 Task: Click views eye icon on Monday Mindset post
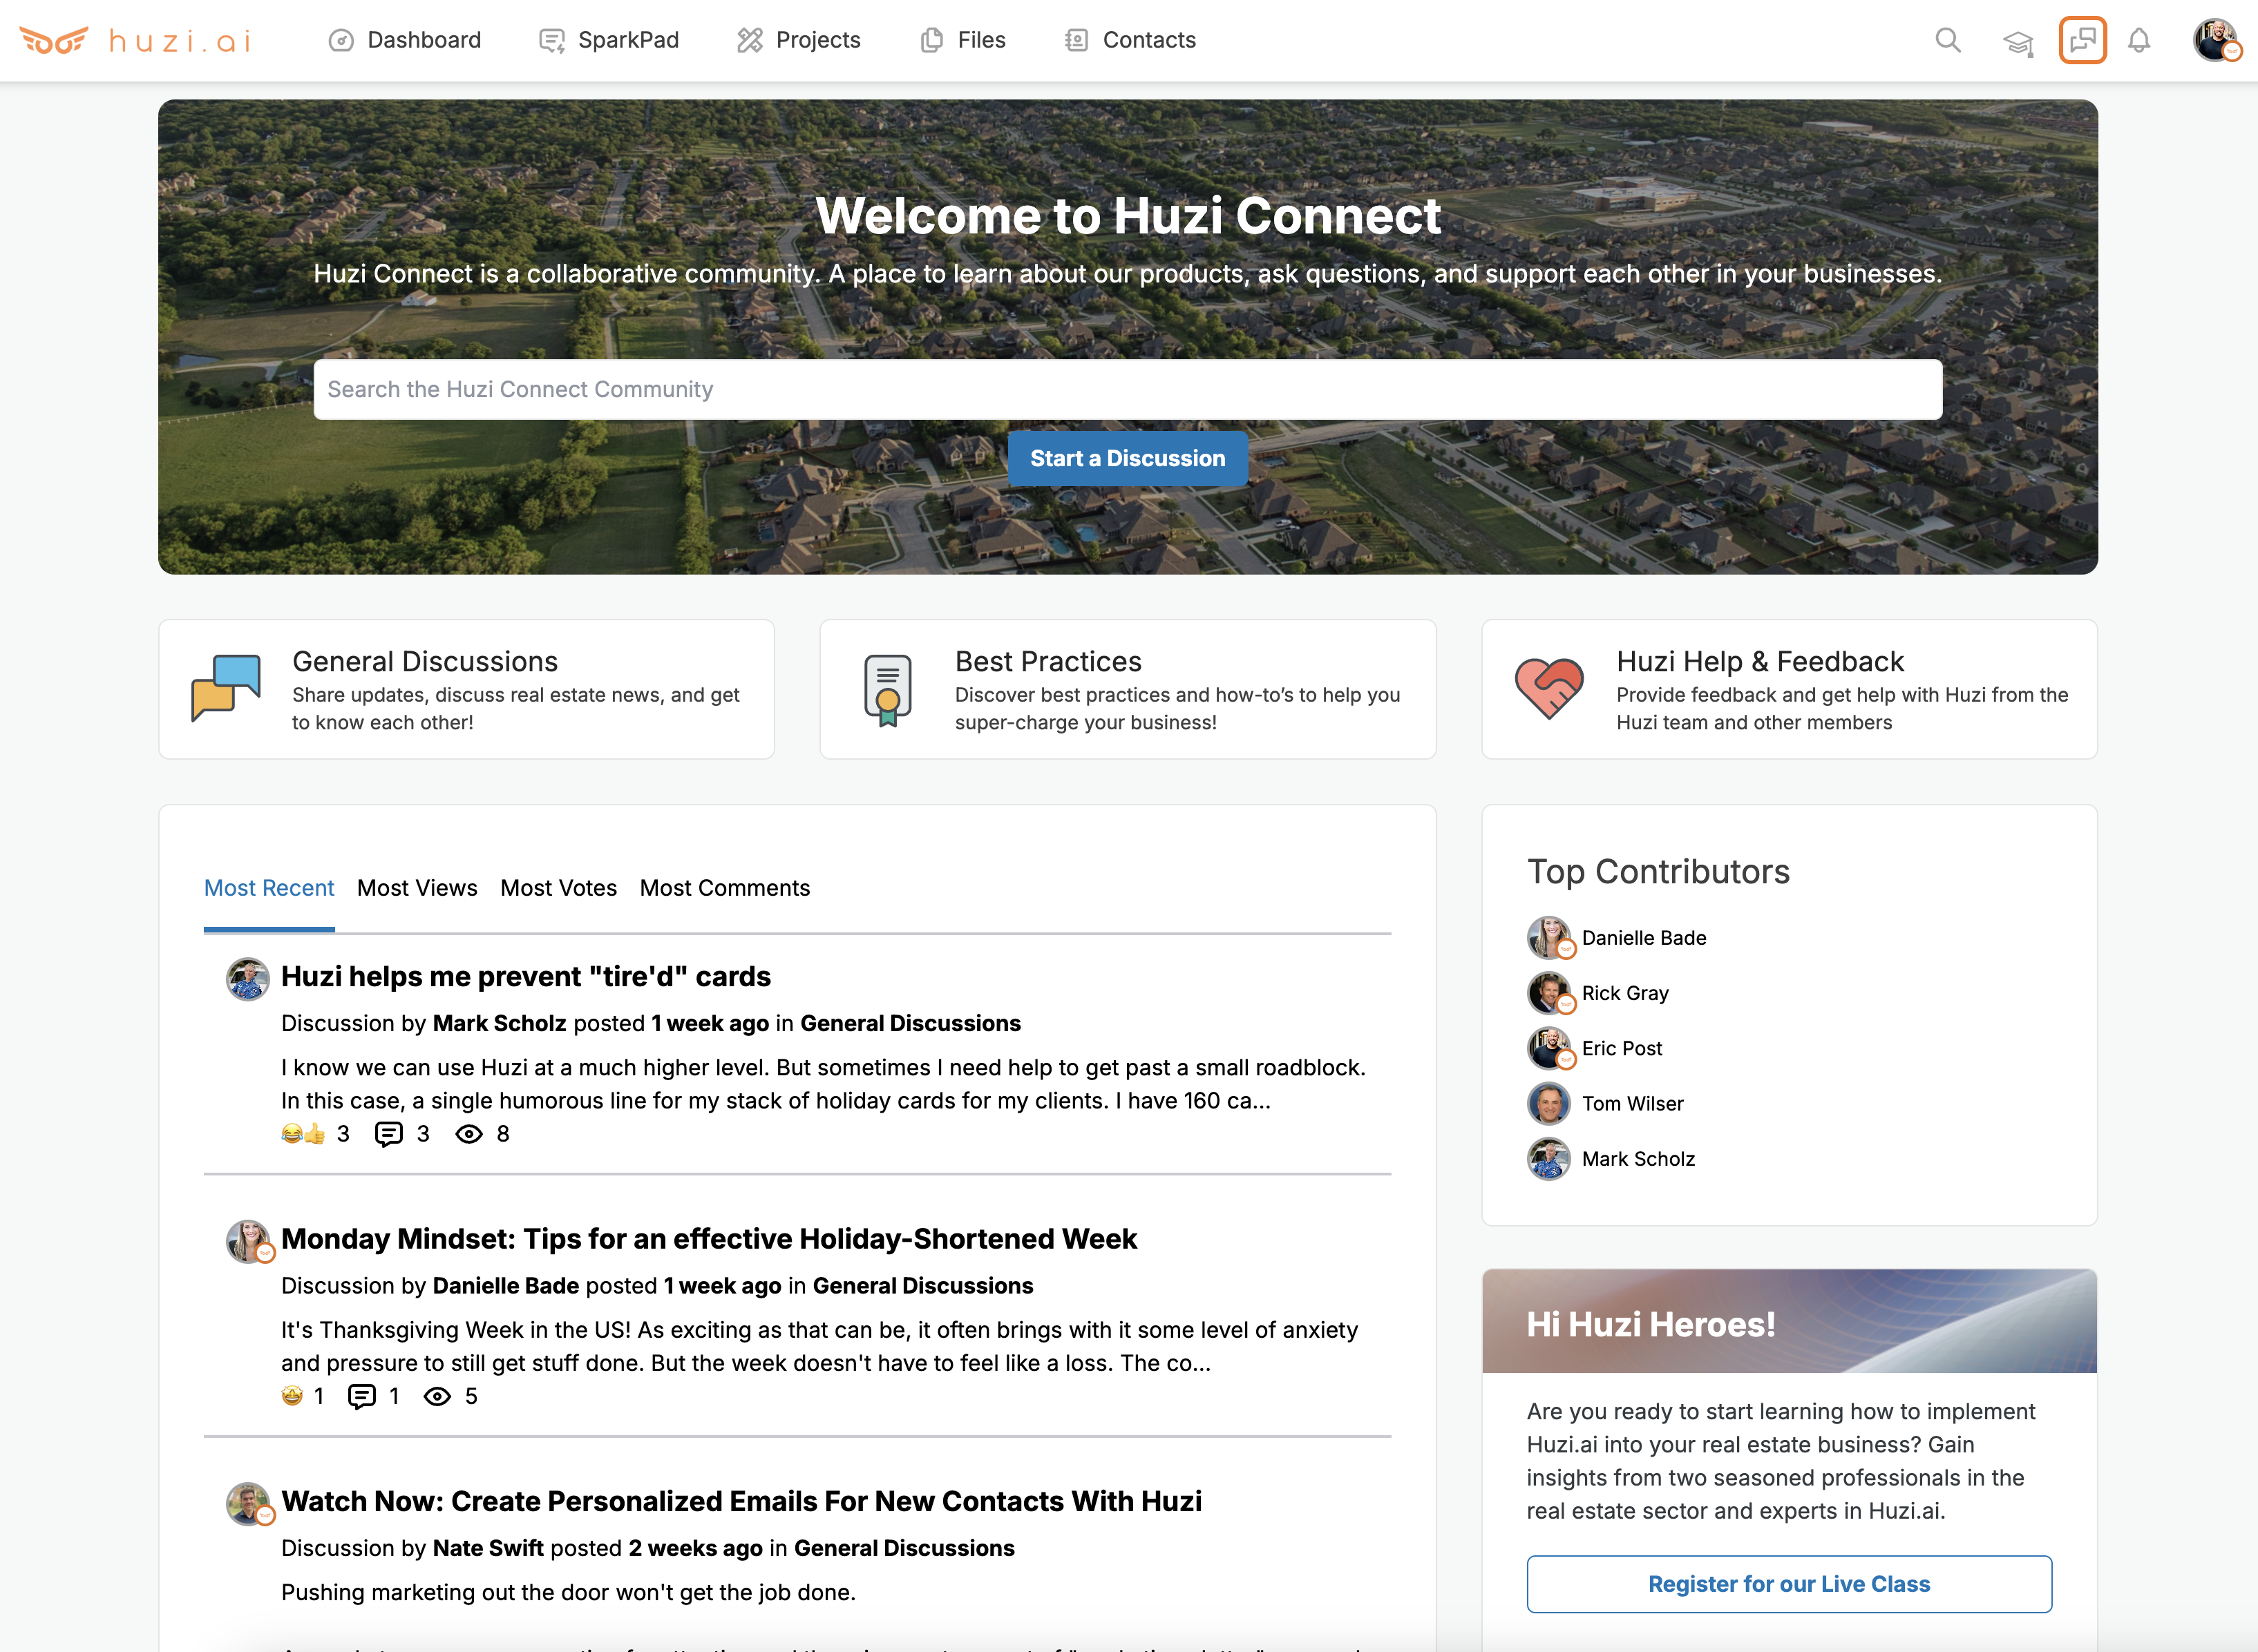tap(437, 1396)
